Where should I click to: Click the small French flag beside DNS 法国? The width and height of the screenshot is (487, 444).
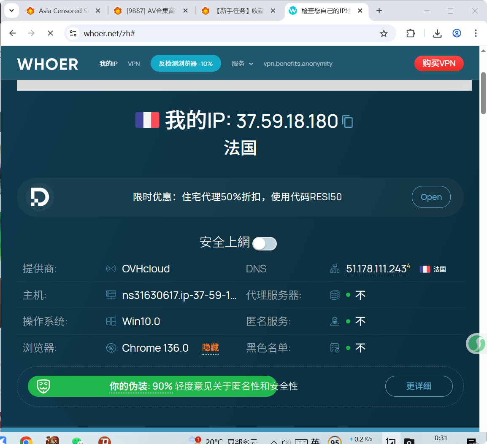click(425, 269)
